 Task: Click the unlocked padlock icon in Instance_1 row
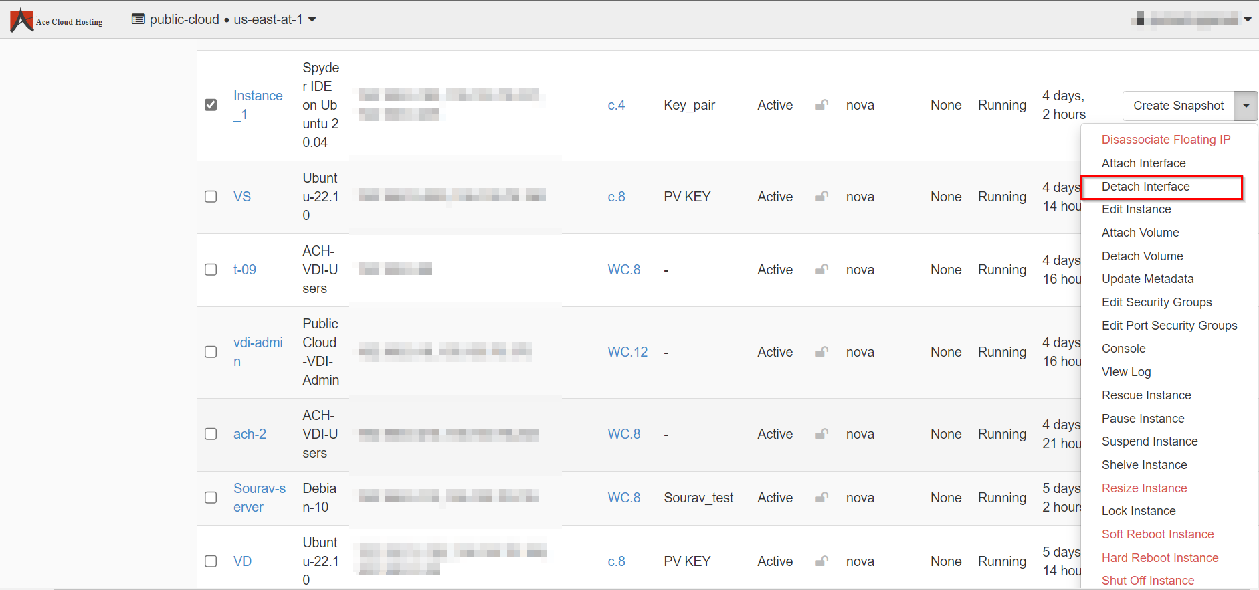(x=821, y=105)
